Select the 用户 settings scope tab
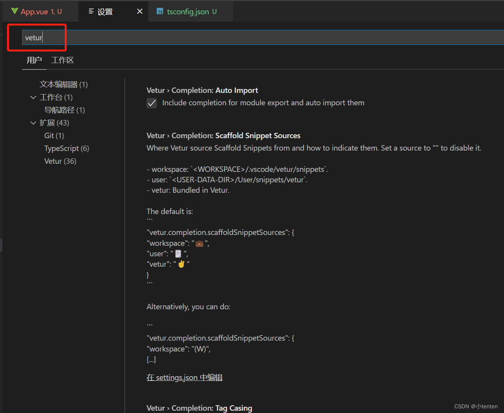504x413 pixels. pyautogui.click(x=34, y=60)
